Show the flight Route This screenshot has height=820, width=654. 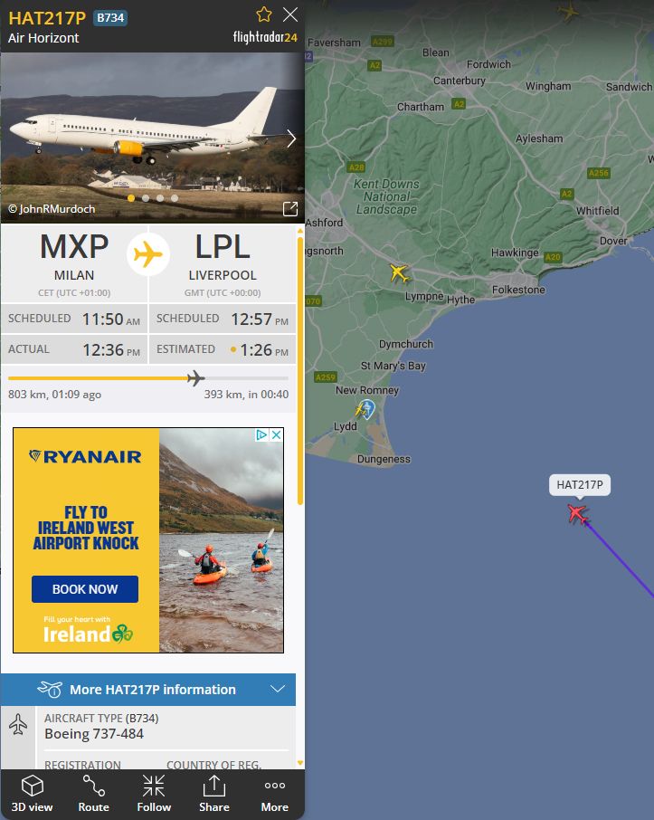coord(93,794)
